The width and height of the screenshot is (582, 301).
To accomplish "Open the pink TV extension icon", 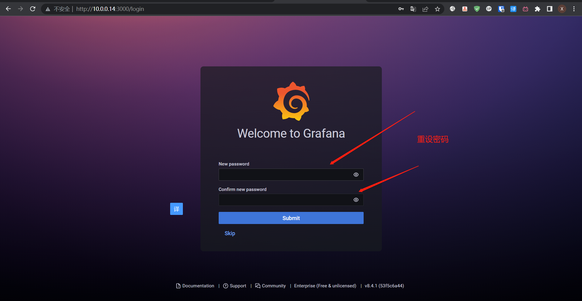I will 525,9.
